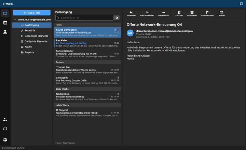Open Nadia Rossi's Protokoll Kundenworkshop mail
This screenshot has height=150, width=246.
coord(87,96)
